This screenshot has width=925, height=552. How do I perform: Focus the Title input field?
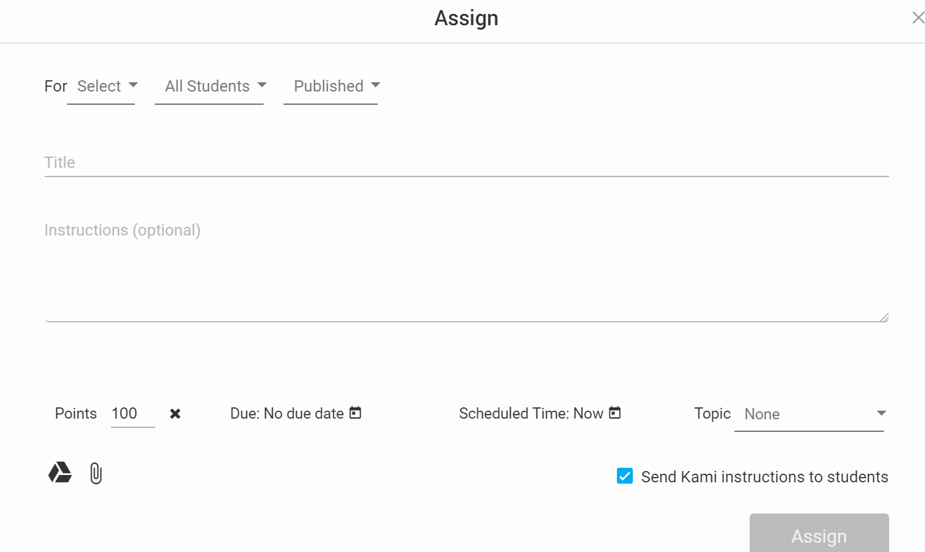[x=466, y=163]
